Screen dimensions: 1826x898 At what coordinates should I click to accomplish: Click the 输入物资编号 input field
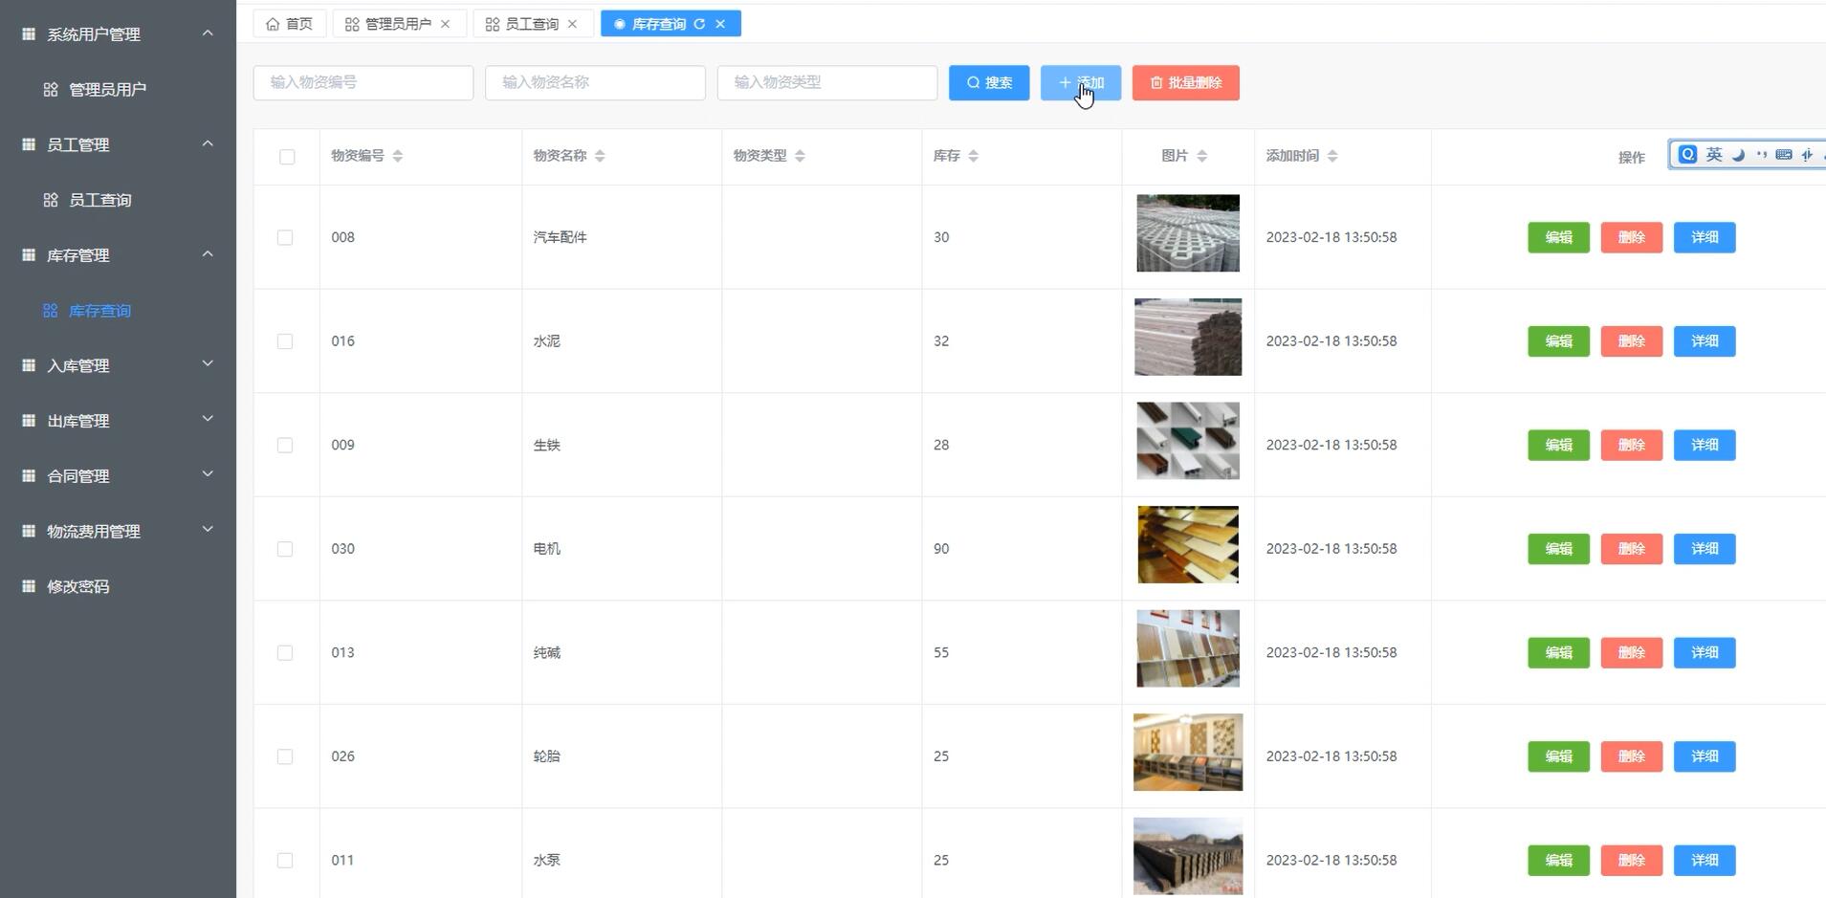[x=363, y=82]
